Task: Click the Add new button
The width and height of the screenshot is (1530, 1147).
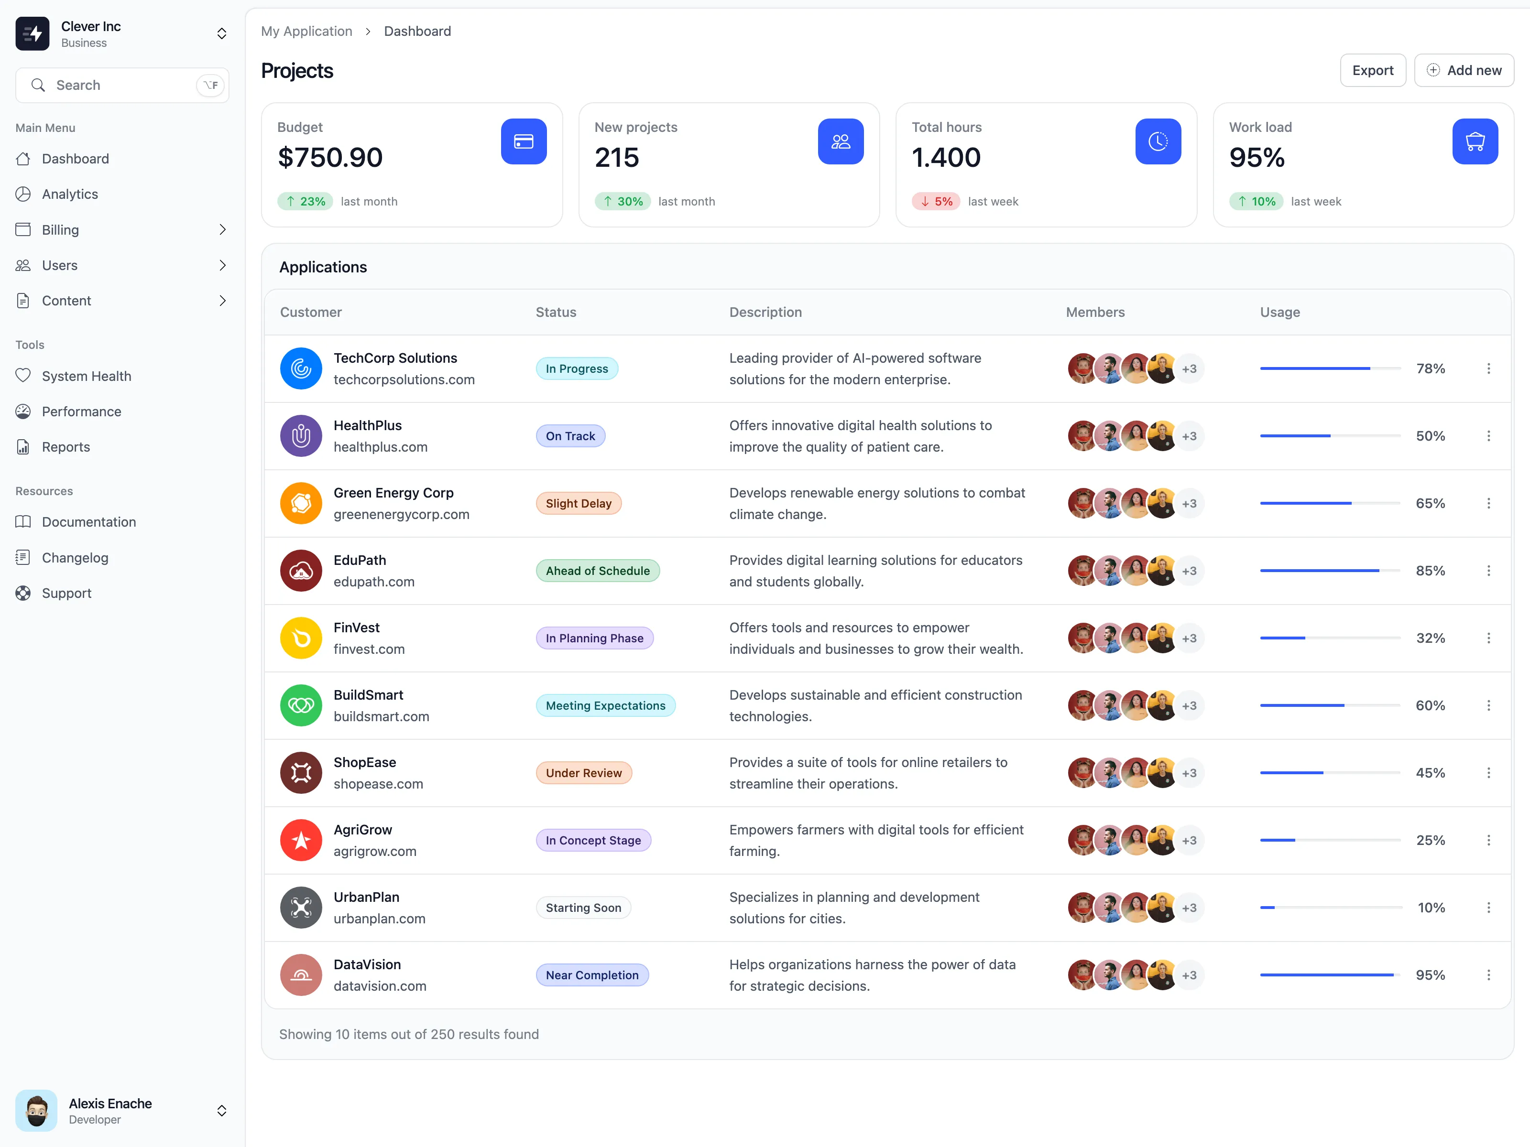Action: pos(1464,71)
